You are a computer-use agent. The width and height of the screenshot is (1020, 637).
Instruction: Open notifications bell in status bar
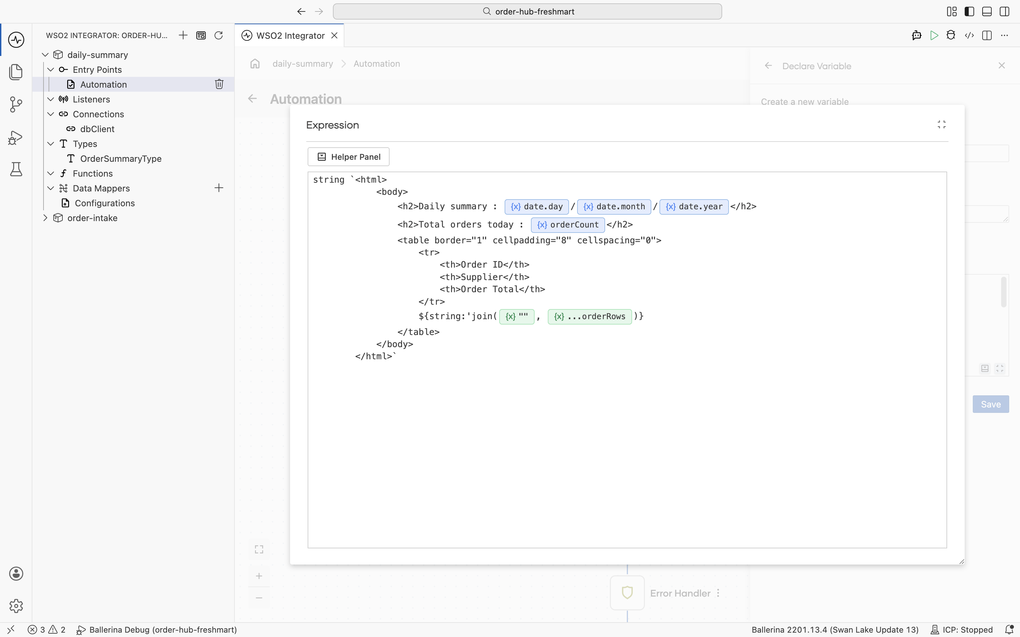1009,630
